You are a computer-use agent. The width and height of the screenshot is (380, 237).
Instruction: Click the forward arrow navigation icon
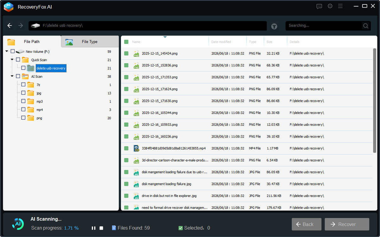tap(21, 26)
